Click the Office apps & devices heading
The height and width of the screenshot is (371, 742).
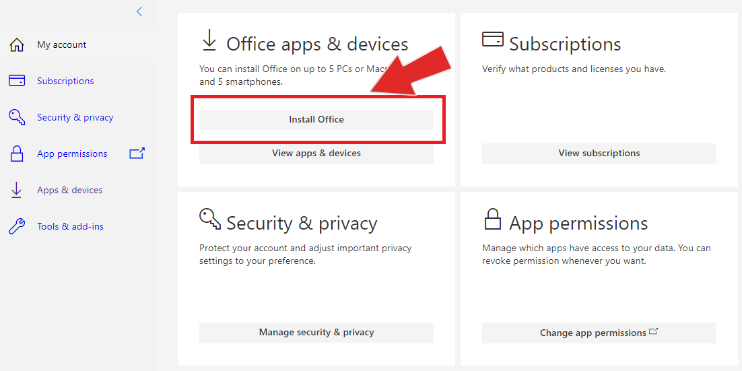pos(317,44)
